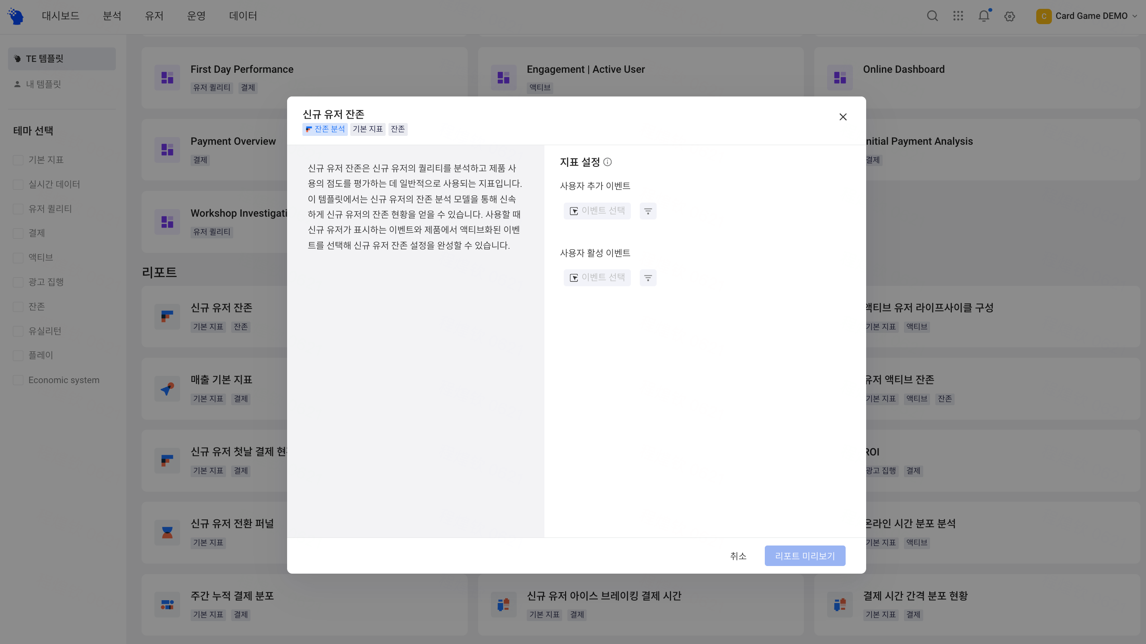
Task: Click the 기본 지표 tag in dialog header
Action: coord(368,129)
